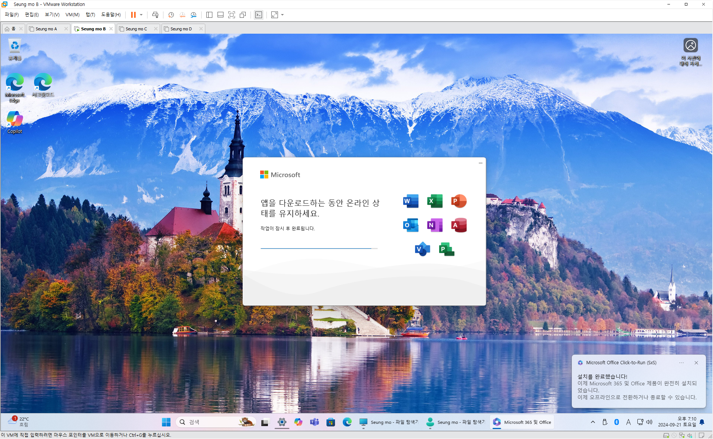Viewport: 713px width, 439px height.
Task: Take a snapshot of this VM
Action: [x=171, y=15]
